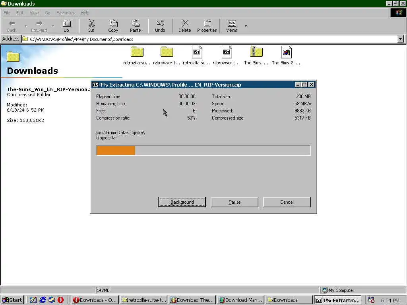Click the system tray scheduler icon
Viewport: 407px width, 305px height.
(x=371, y=300)
